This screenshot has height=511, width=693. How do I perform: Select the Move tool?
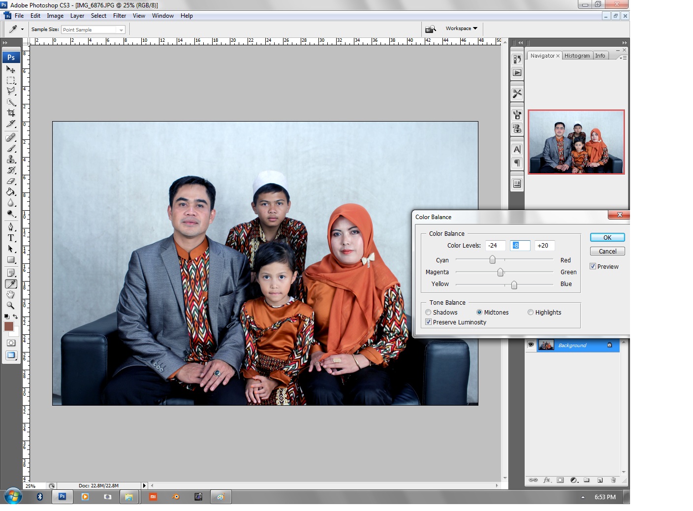pos(11,69)
